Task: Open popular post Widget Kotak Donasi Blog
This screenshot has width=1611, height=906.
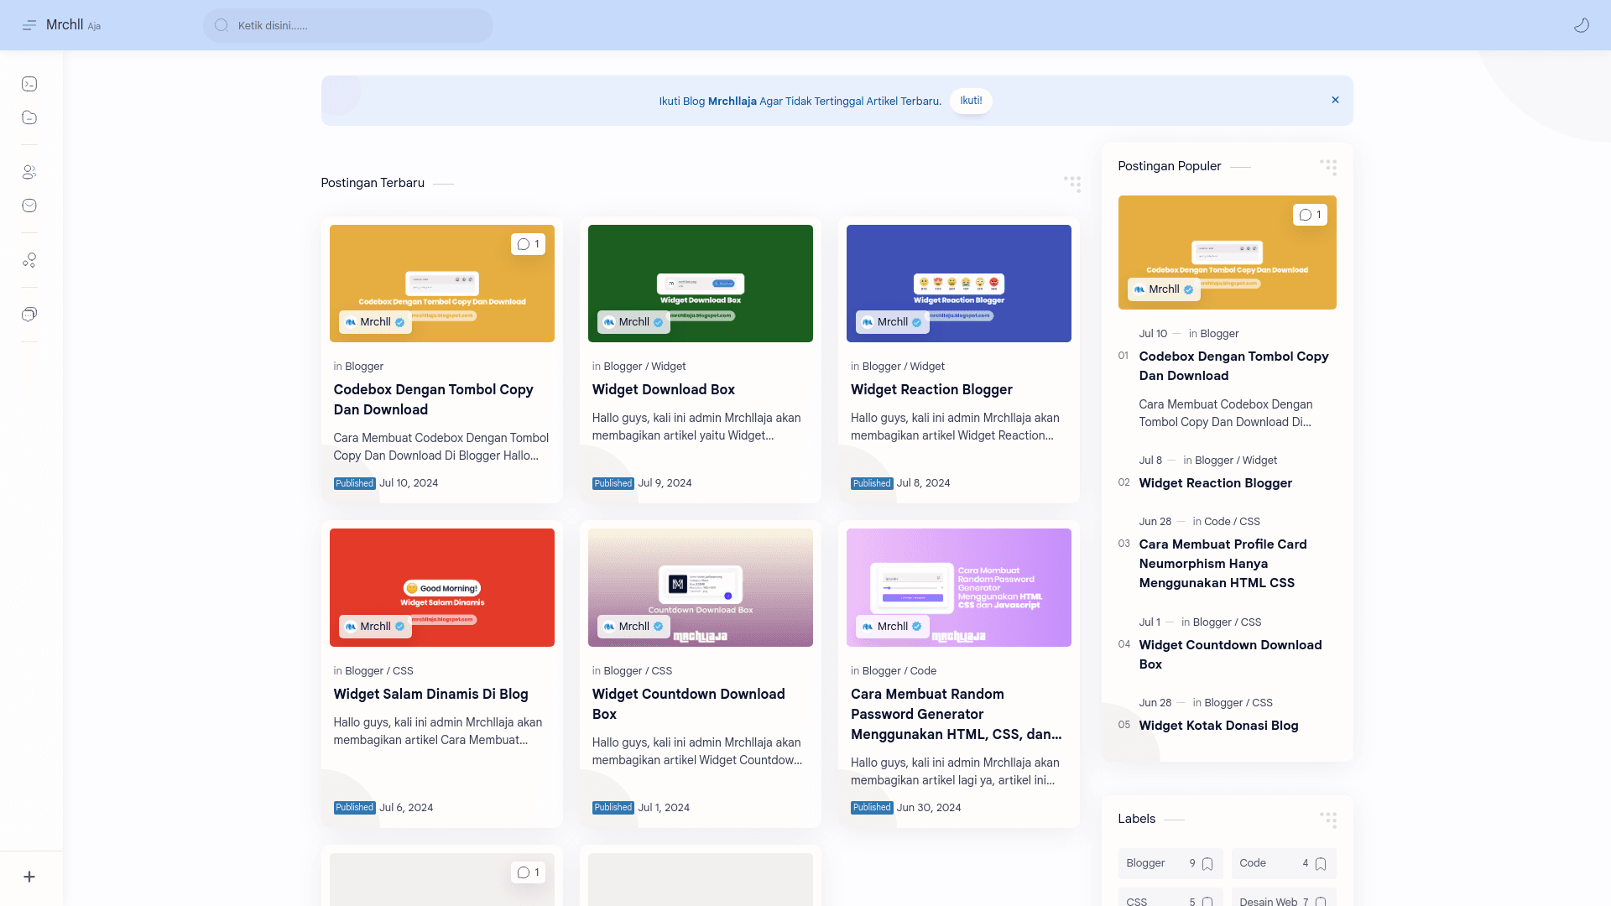Action: (x=1218, y=726)
